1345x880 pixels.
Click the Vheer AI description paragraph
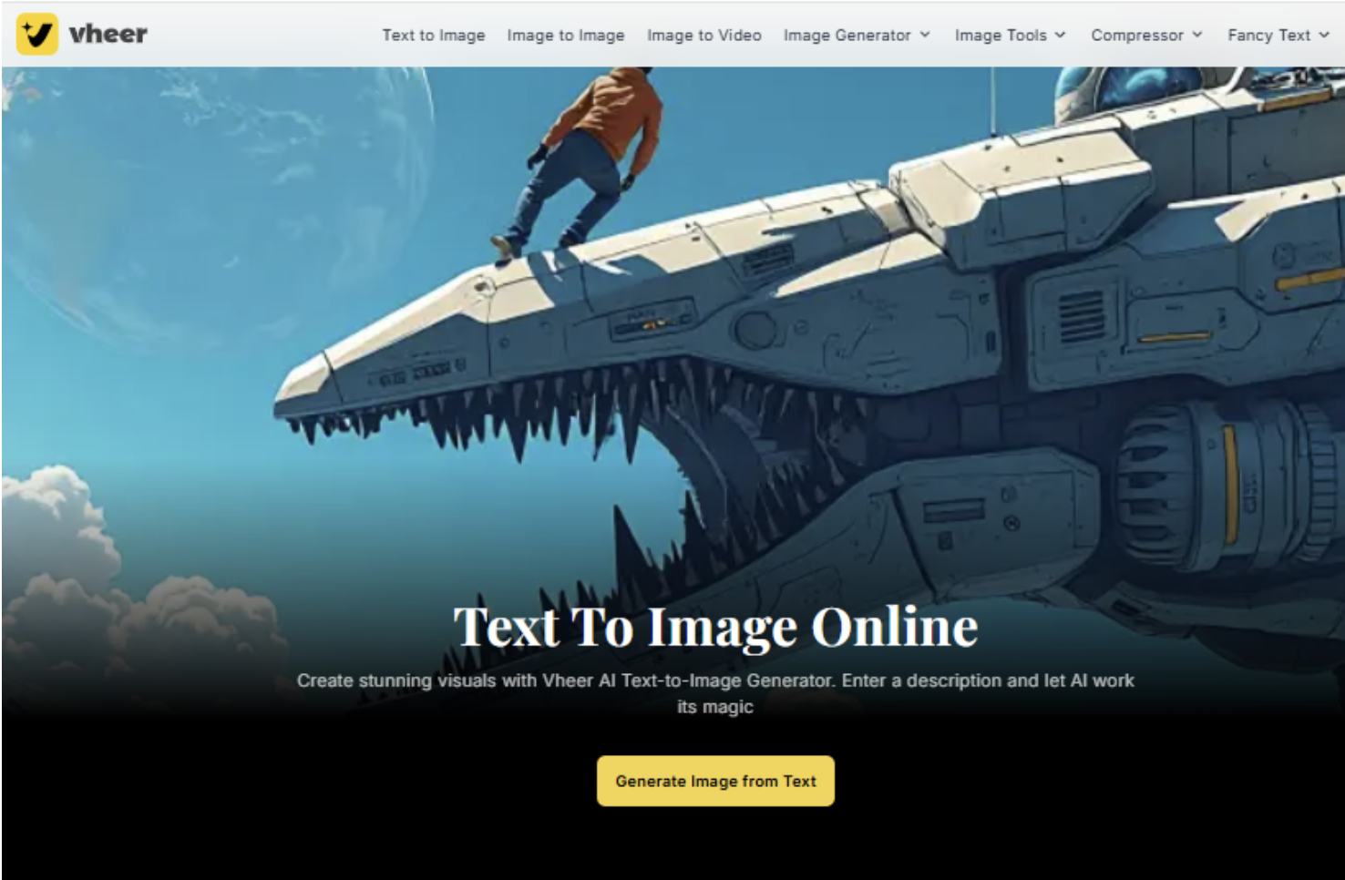pyautogui.click(x=715, y=692)
